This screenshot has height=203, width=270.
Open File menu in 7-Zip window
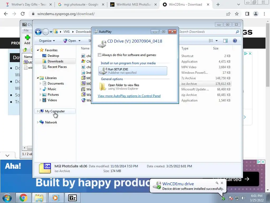(26, 30)
